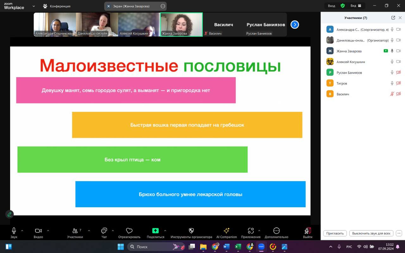Toggle Руслан Баниязов's crossed-out camera icon
The height and width of the screenshot is (253, 405).
click(x=399, y=72)
